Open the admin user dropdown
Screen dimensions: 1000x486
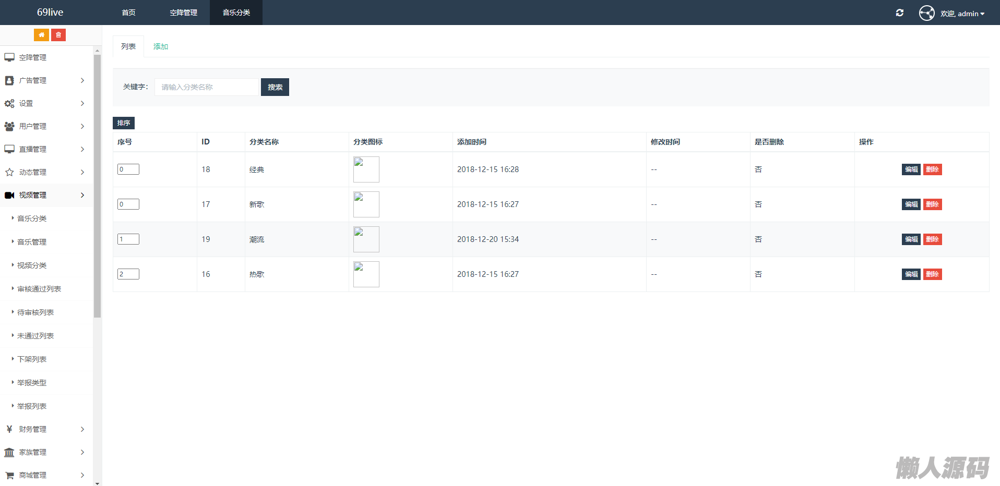click(x=962, y=14)
